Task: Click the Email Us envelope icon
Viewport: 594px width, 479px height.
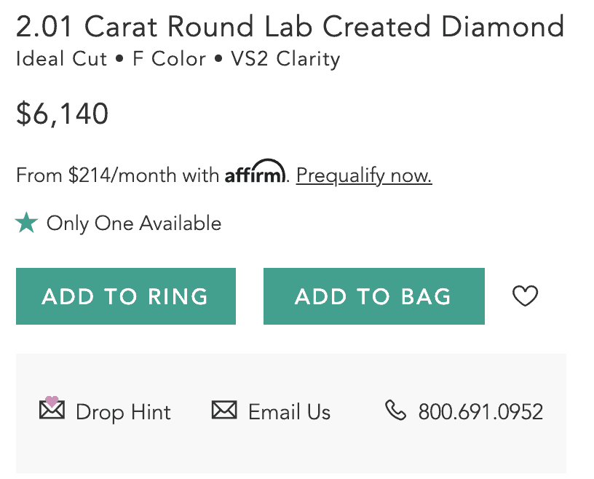Action: tap(224, 411)
